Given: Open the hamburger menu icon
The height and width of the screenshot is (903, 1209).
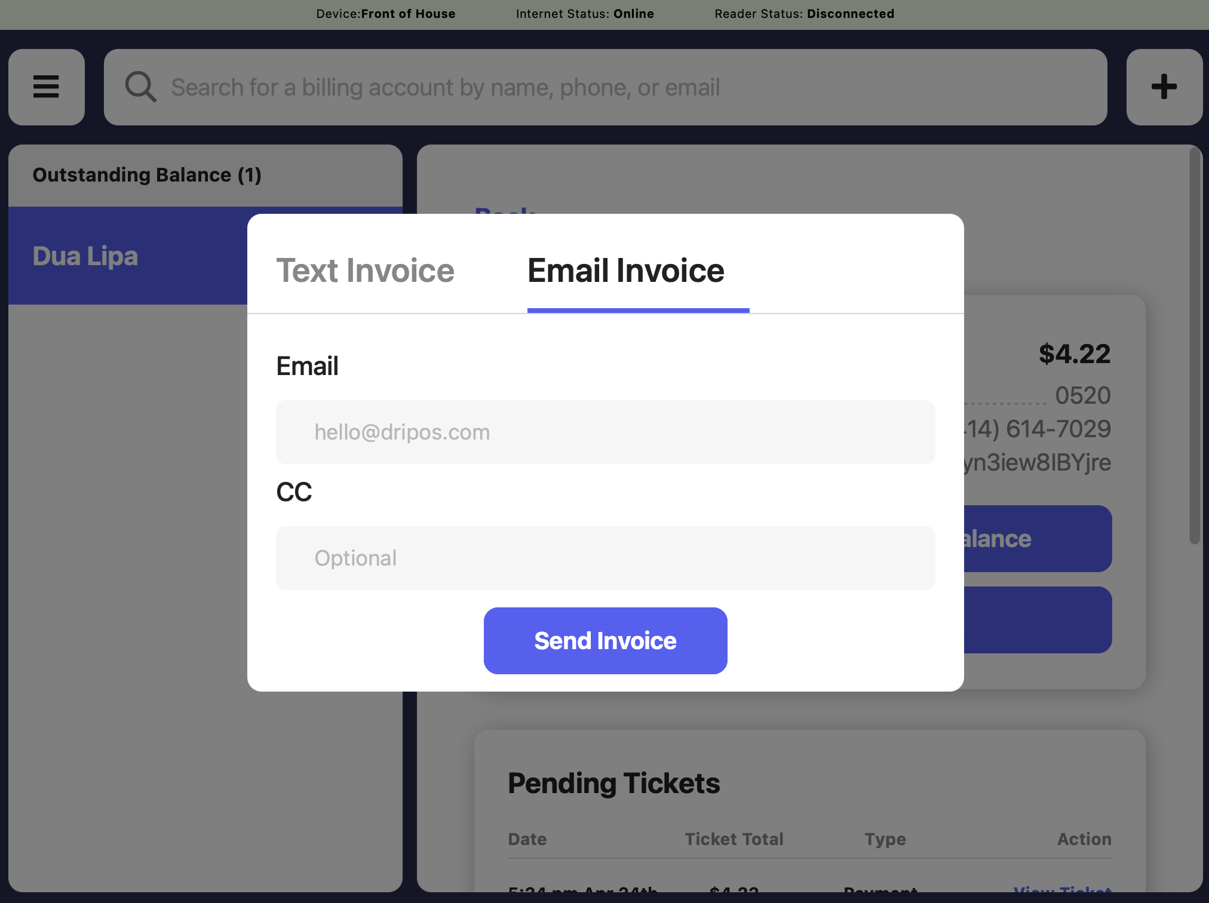Looking at the screenshot, I should point(46,87).
